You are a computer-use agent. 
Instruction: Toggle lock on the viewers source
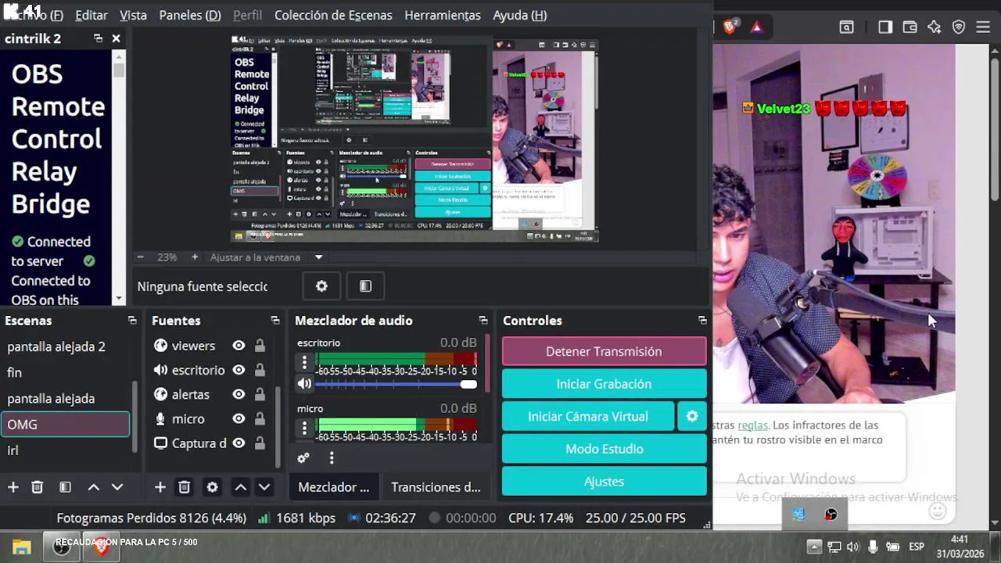(x=260, y=346)
